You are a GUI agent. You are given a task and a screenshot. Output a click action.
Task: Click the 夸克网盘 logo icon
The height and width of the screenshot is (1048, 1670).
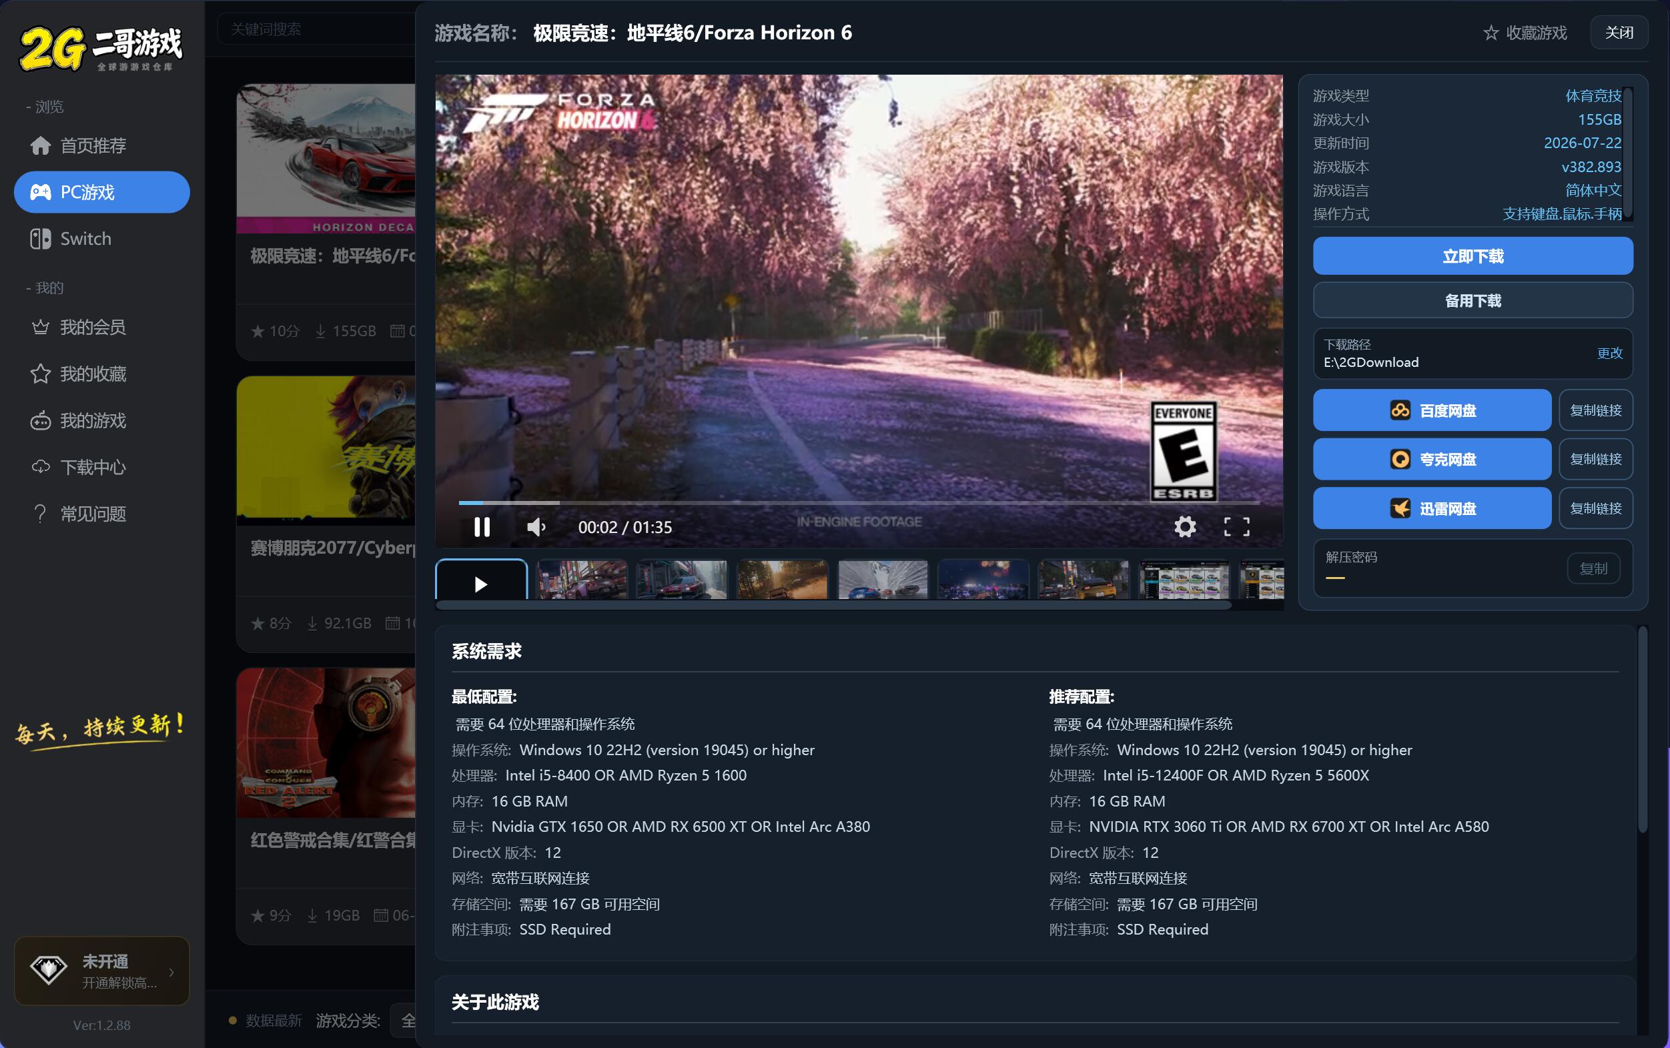pyautogui.click(x=1400, y=459)
